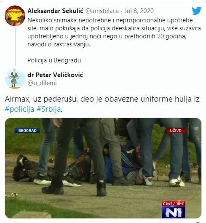Click the Policija u Beogradu text
206x223 pixels.
click(54, 60)
